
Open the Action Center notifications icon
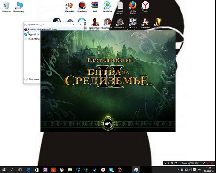194,170
